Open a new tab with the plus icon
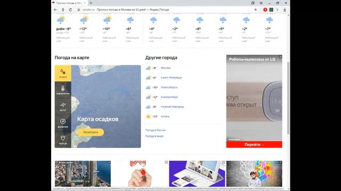This screenshot has height=191, width=341. [91, 3]
